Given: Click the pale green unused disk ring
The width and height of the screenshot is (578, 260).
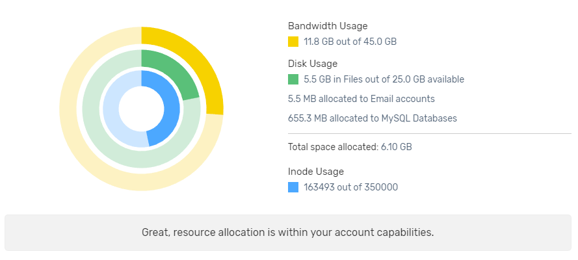Looking at the screenshot, I should [104, 140].
